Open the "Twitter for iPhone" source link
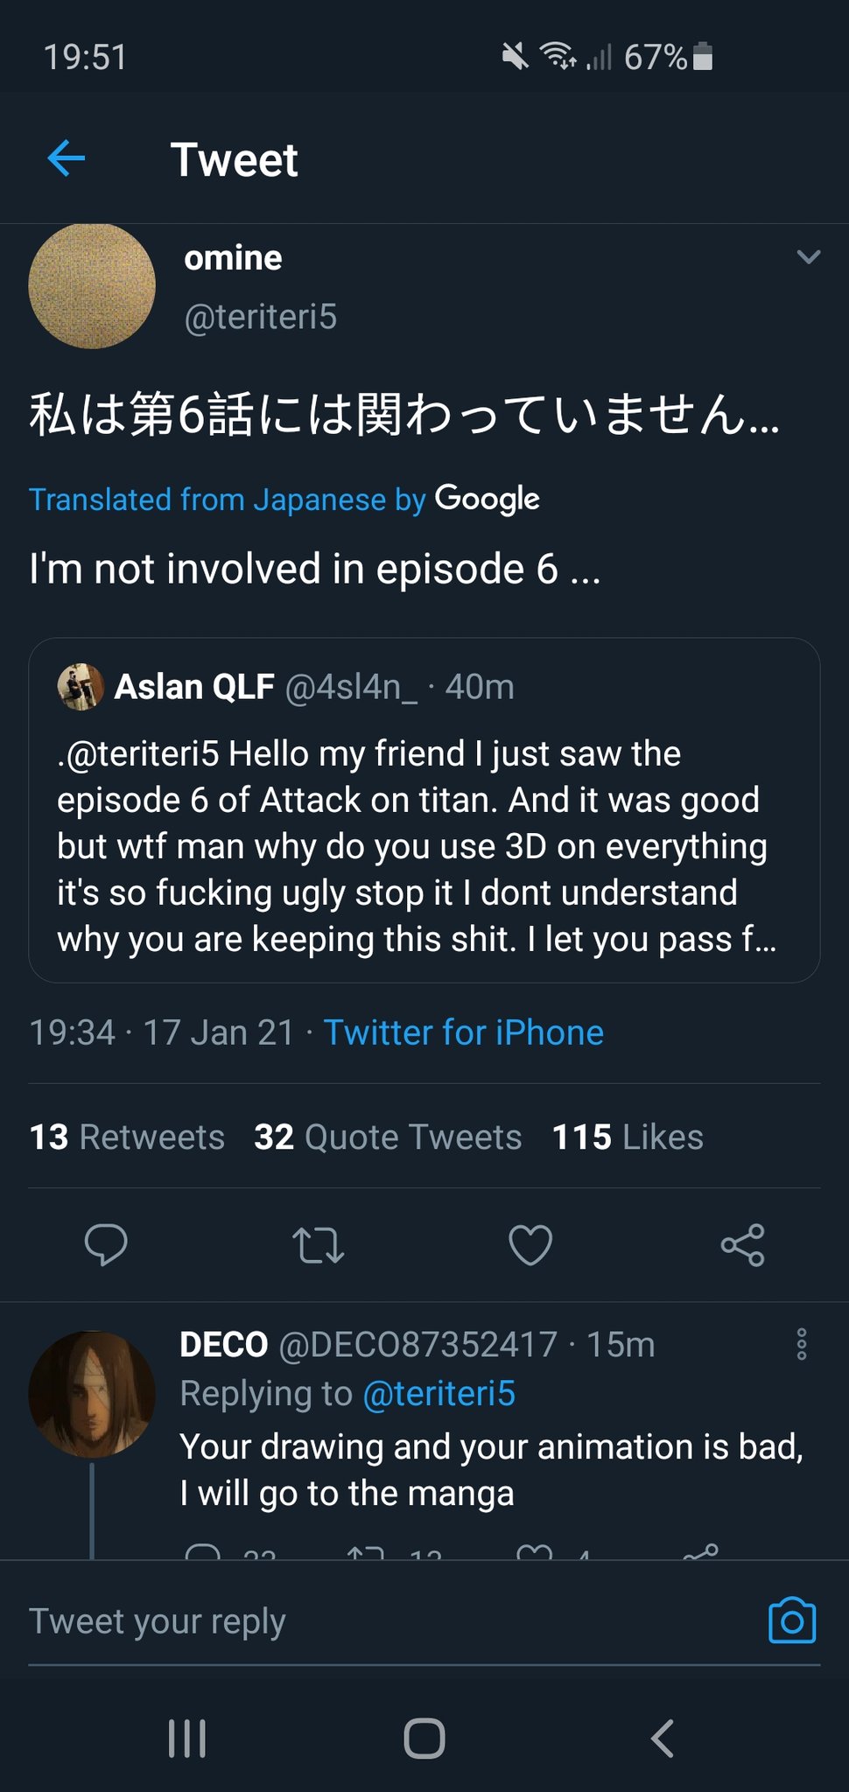849x1792 pixels. (463, 1032)
